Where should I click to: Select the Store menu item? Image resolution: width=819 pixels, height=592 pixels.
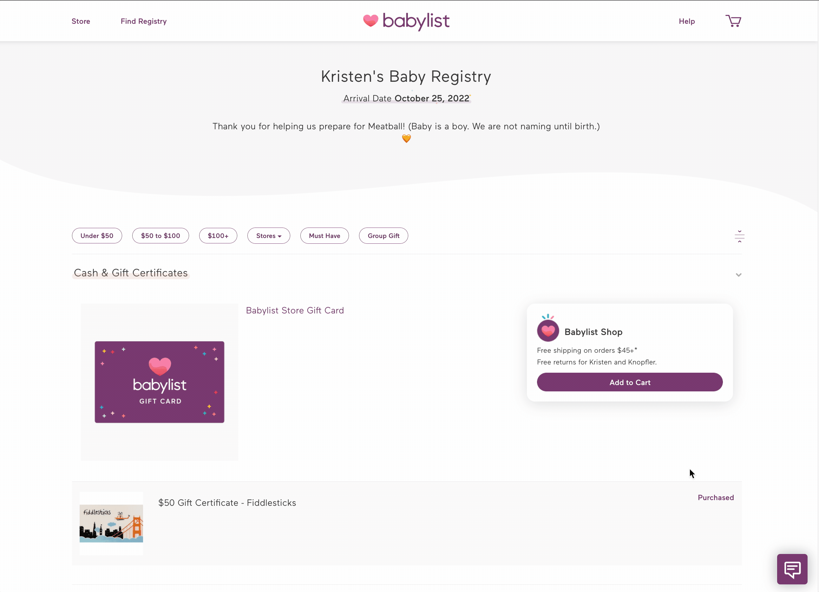coord(81,21)
